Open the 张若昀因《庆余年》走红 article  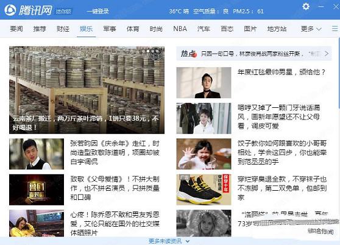point(115,152)
